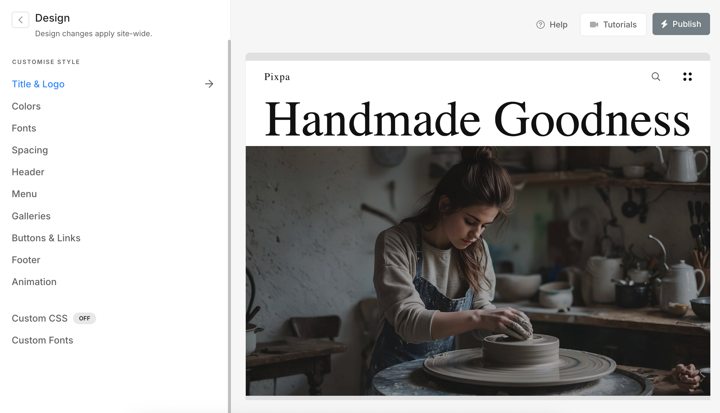720x413 pixels.
Task: Go to the Header style settings
Action: point(28,172)
